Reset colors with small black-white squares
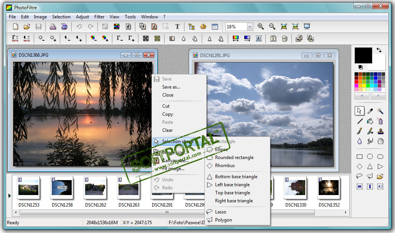 click(360, 67)
